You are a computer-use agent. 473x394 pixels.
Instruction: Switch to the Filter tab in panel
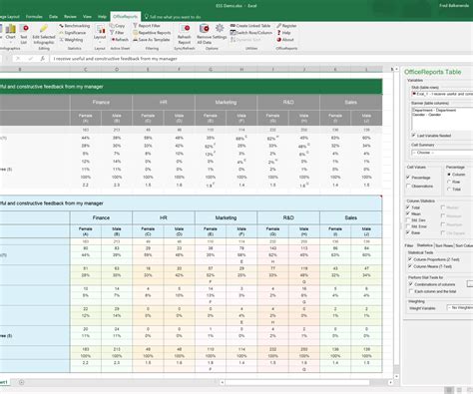(409, 245)
